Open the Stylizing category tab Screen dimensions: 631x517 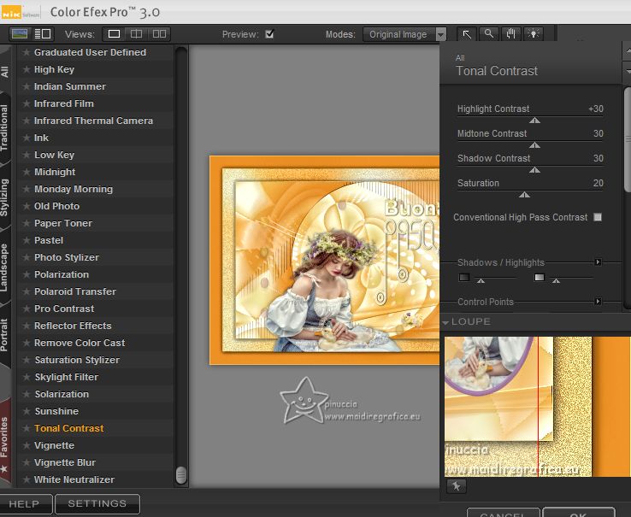(x=4, y=197)
